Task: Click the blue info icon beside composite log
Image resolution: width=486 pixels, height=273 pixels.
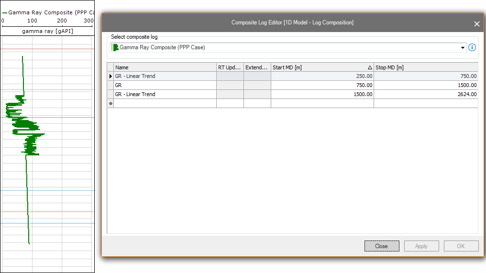Action: click(x=472, y=47)
